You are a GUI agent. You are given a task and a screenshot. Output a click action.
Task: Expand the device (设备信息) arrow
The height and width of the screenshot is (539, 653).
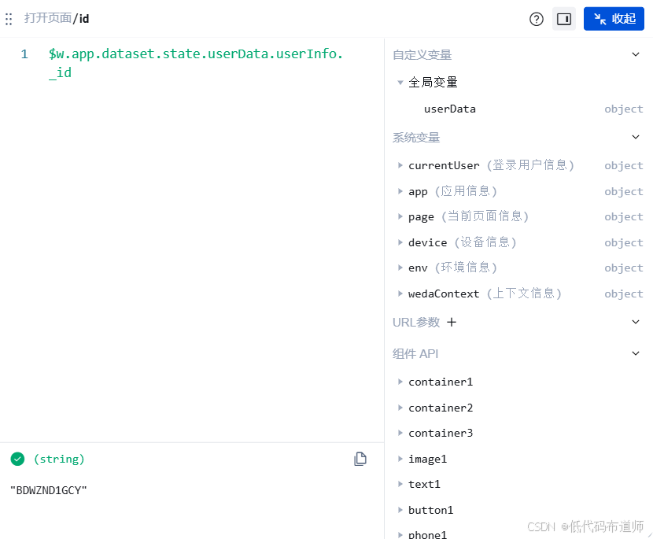[x=400, y=242]
